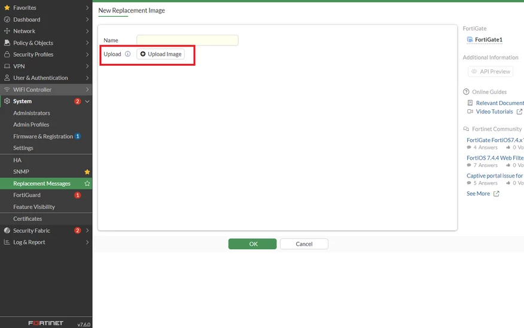Image resolution: width=524 pixels, height=328 pixels.
Task: Click the Log & Report chart icon
Action: tap(7, 242)
